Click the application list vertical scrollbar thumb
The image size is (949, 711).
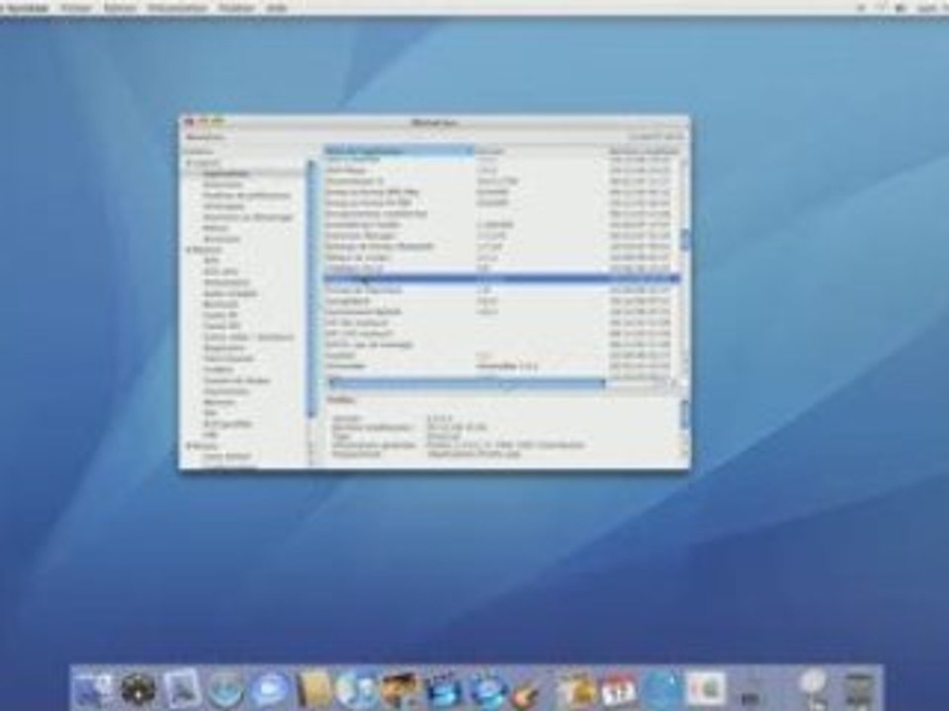[x=685, y=239]
